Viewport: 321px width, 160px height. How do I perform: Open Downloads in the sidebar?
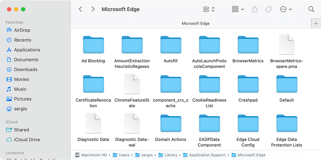pyautogui.click(x=22, y=69)
